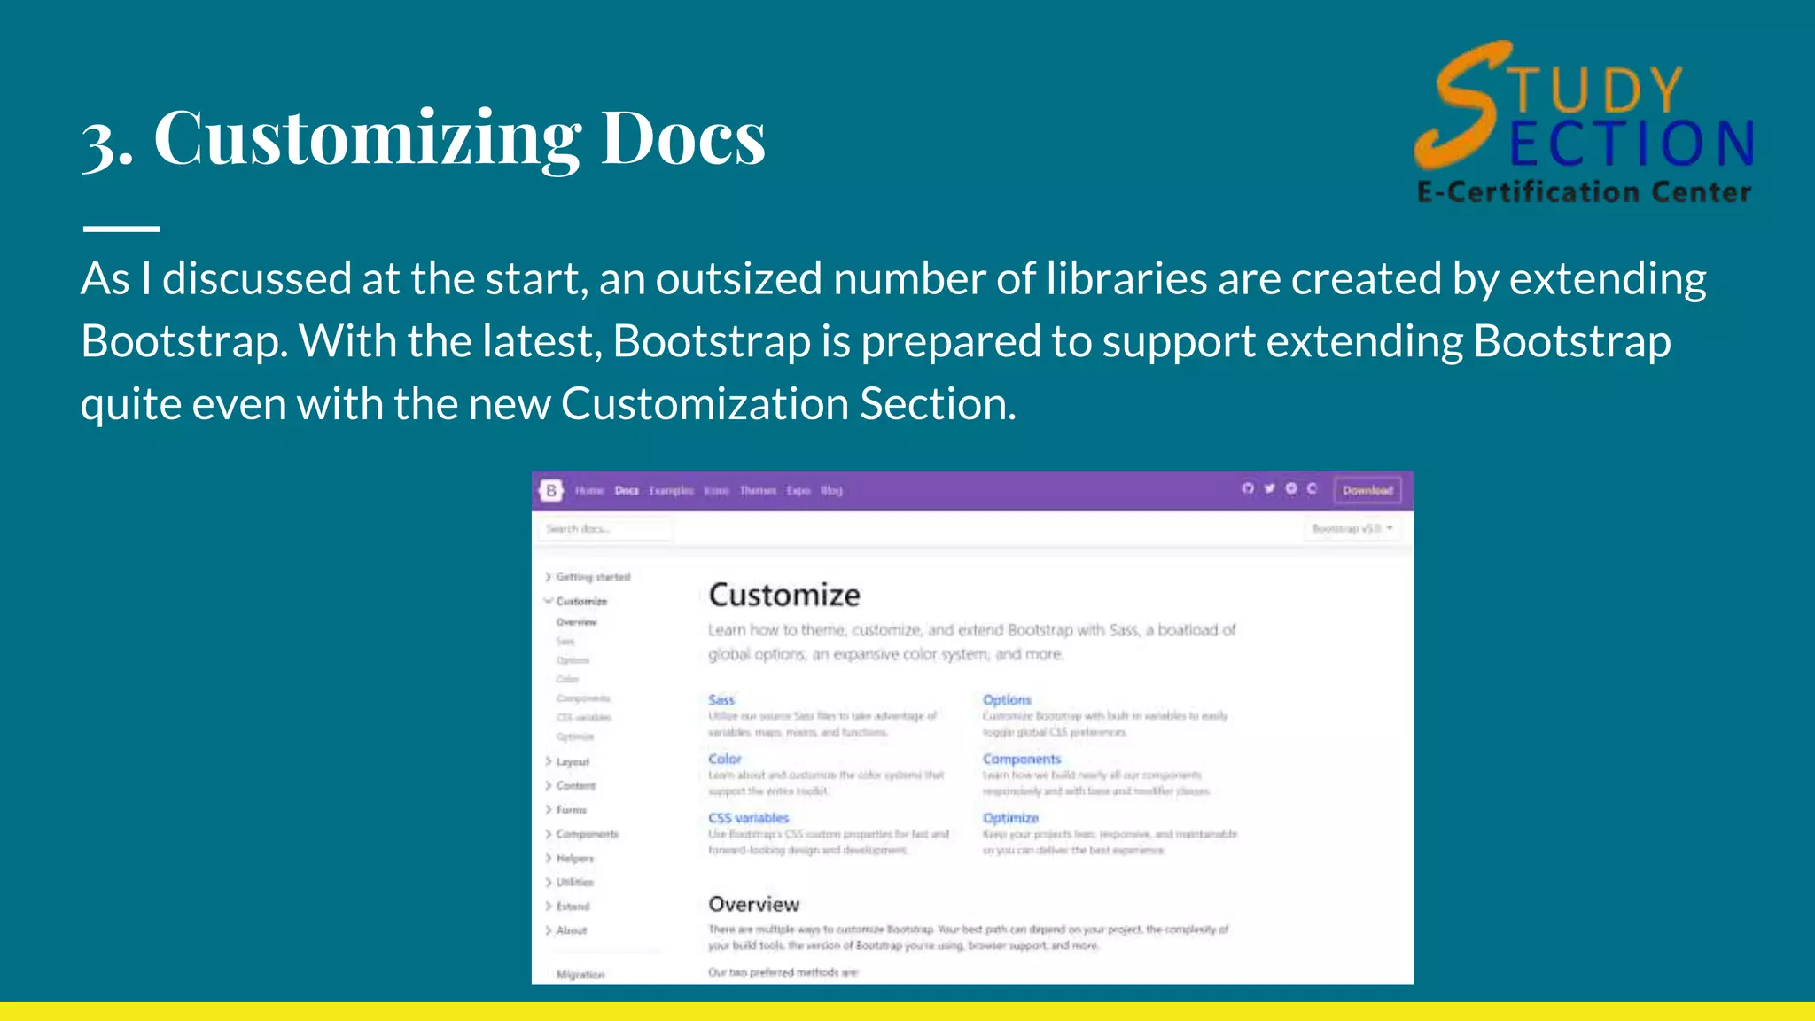1815x1021 pixels.
Task: Click the Slack icon in navbar
Action: point(1290,488)
